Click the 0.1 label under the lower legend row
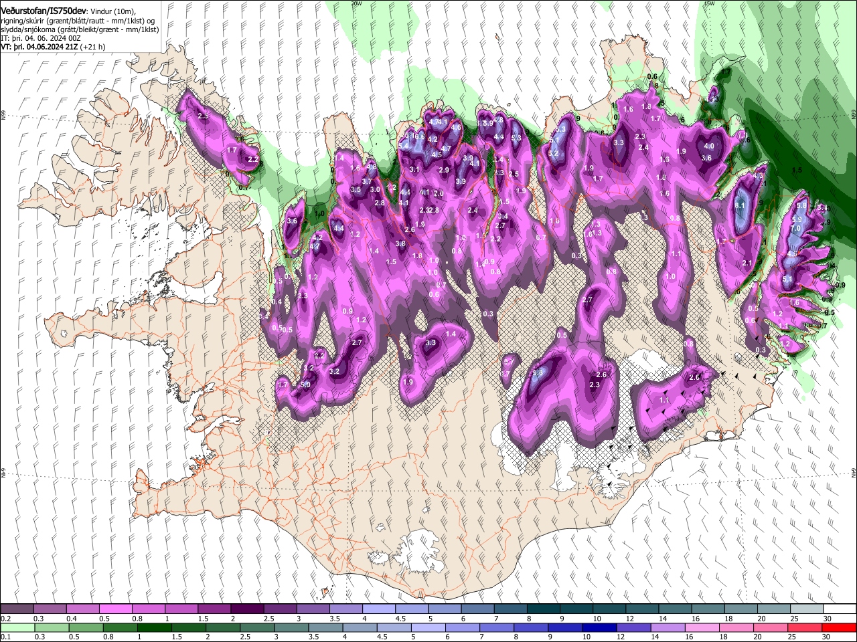 5,637
